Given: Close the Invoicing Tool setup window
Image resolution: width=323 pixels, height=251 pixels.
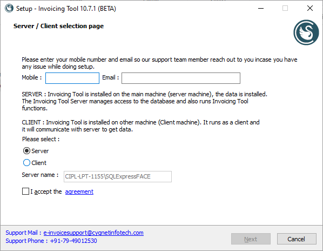Looking at the screenshot, I should 310,9.
